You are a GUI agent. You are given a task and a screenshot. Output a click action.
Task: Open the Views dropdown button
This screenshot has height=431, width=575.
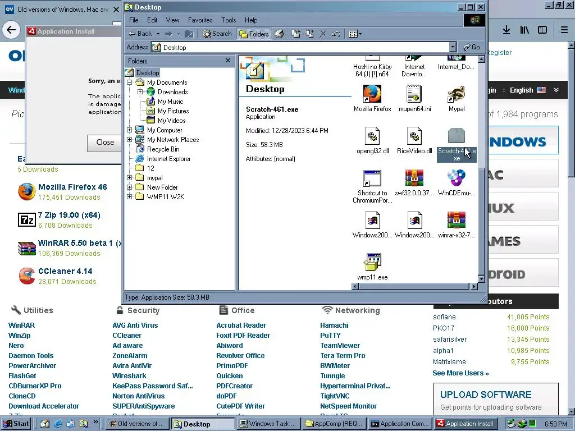pos(355,34)
